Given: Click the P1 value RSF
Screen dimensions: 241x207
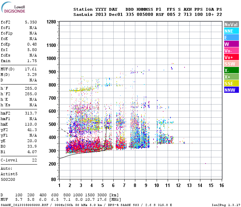Looking at the screenshot, I should [x=160, y=14].
